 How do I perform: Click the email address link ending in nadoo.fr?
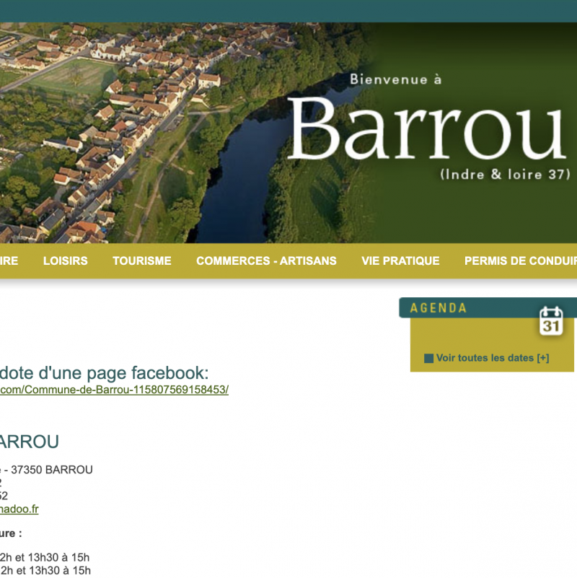tap(19, 509)
